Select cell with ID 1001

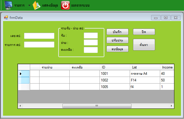click(115, 74)
